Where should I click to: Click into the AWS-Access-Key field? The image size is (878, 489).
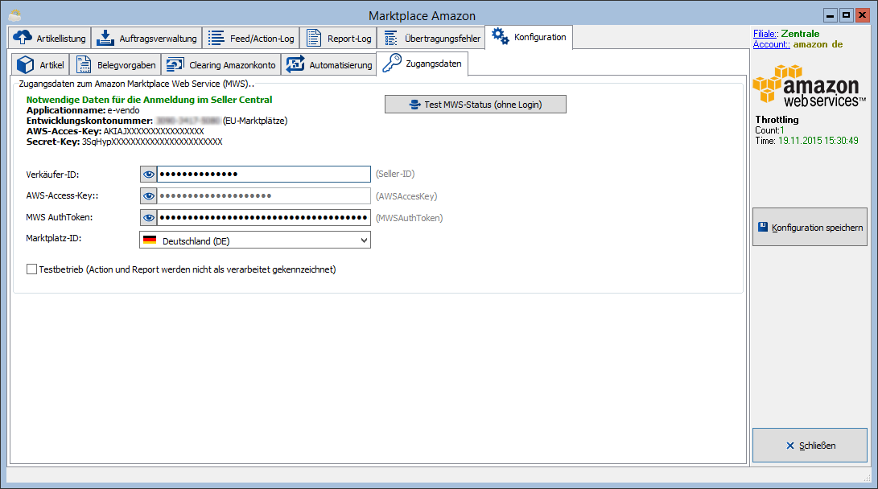click(264, 195)
